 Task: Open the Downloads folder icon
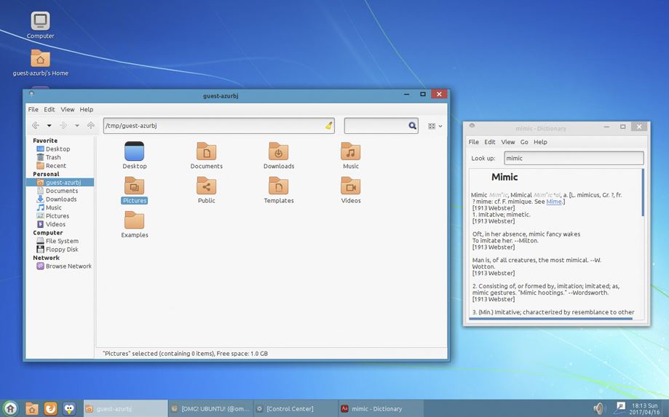pos(278,152)
